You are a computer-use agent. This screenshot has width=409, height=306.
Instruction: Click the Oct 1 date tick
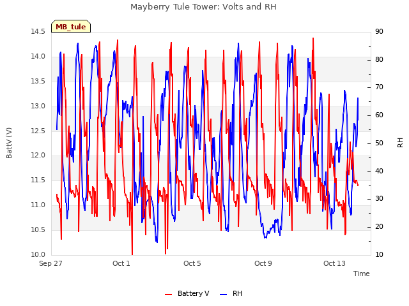pyautogui.click(x=121, y=263)
